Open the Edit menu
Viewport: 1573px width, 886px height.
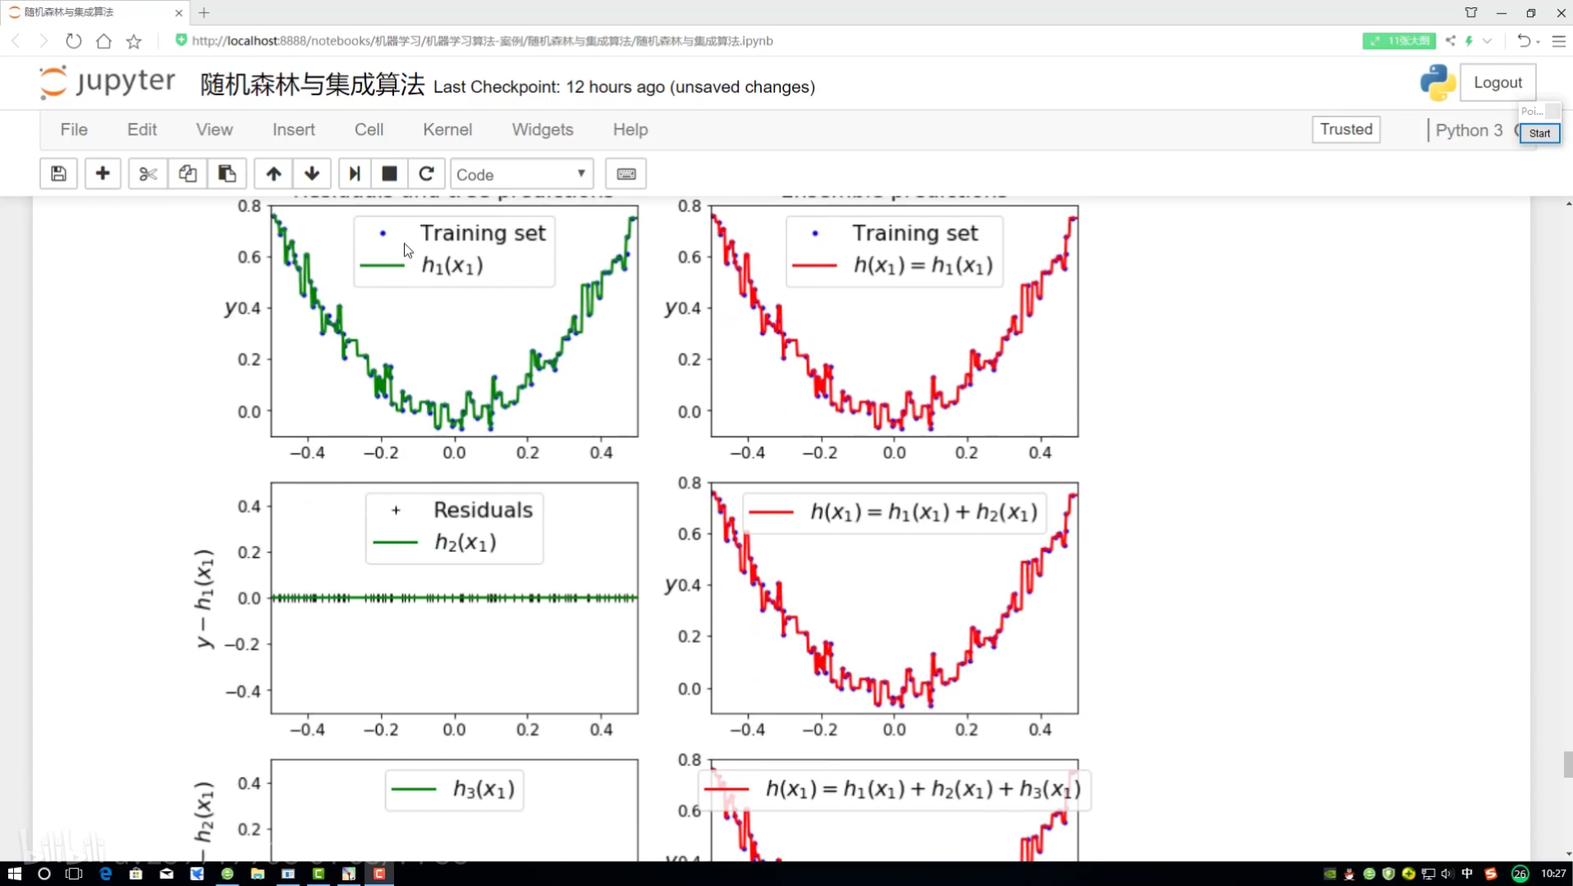click(x=142, y=130)
